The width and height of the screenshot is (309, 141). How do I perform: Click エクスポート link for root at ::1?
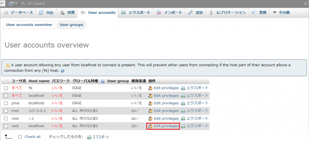pyautogui.click(x=195, y=119)
